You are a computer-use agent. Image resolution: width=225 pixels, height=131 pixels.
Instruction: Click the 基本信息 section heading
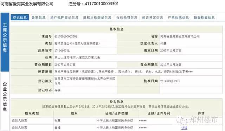pos(116,29)
